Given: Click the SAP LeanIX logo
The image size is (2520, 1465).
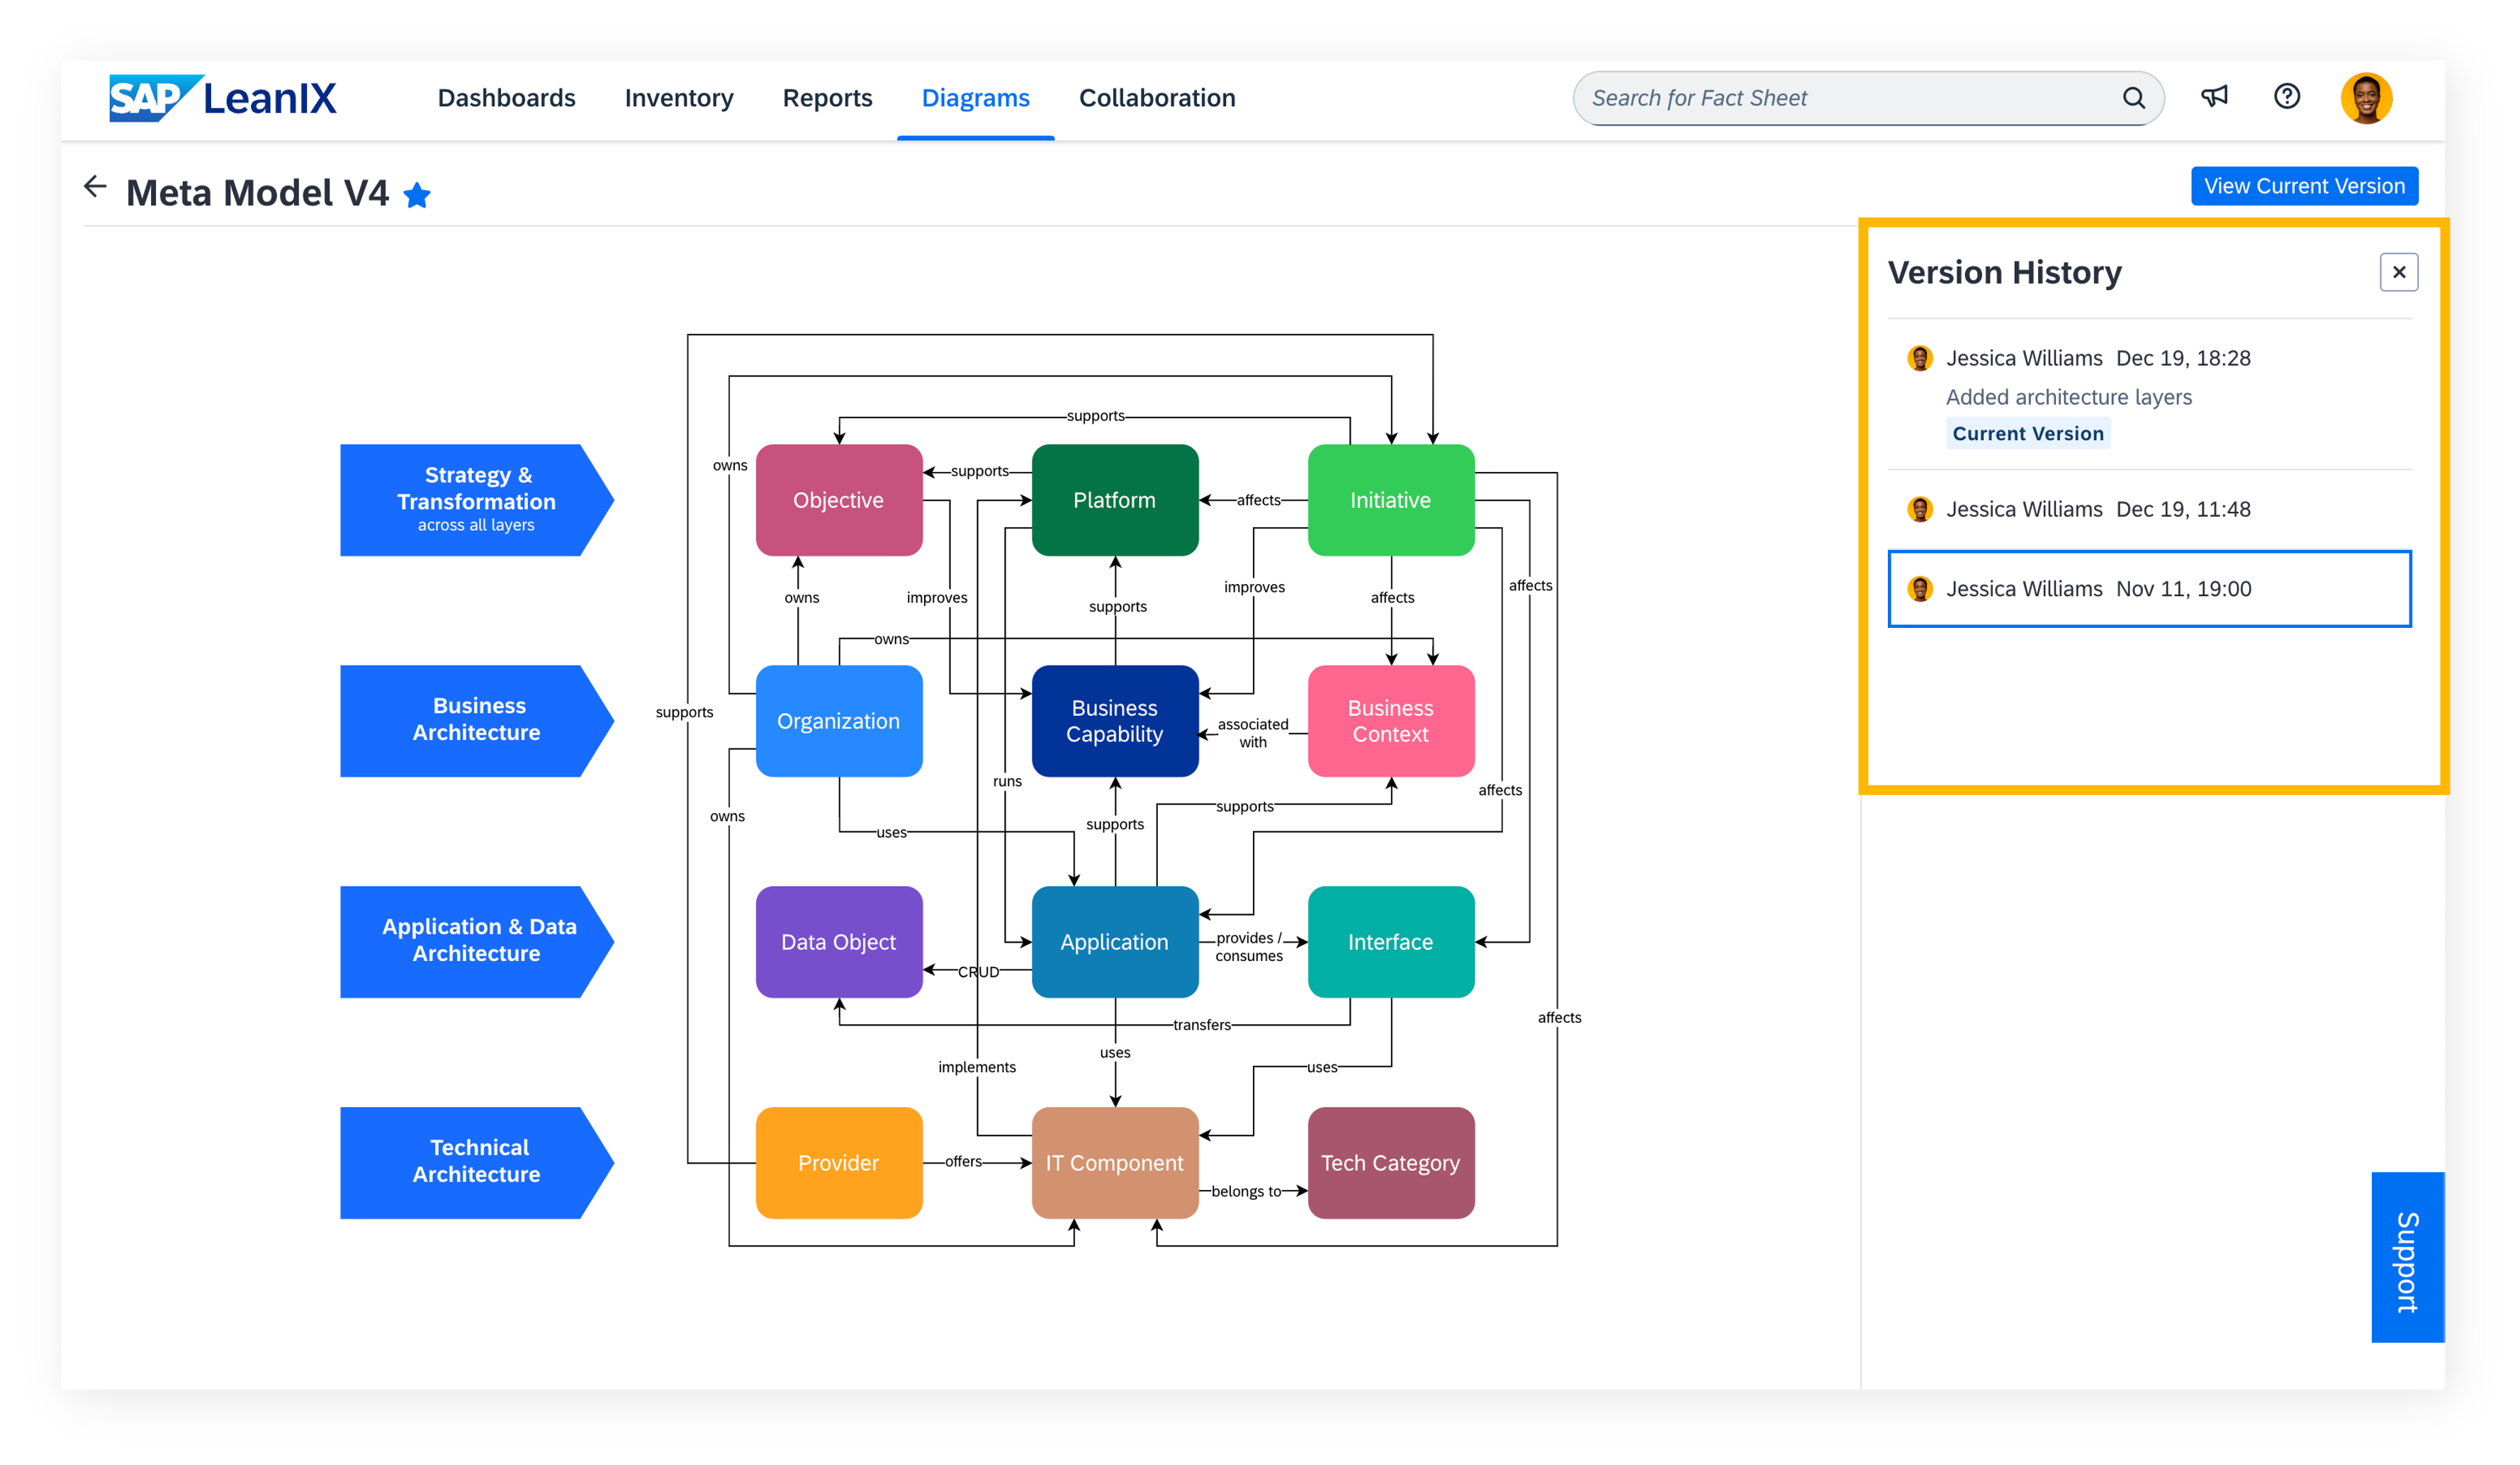Looking at the screenshot, I should pos(223,98).
